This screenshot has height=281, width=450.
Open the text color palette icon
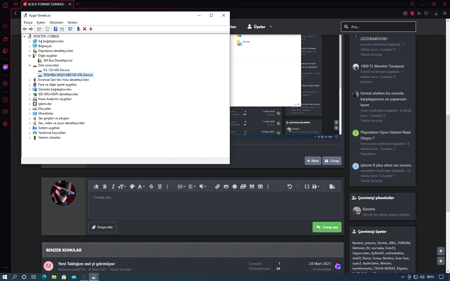[x=132, y=187]
